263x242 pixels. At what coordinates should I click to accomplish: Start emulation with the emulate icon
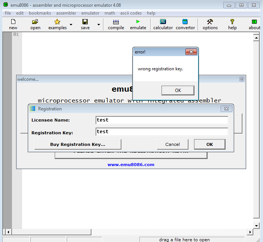[138, 22]
